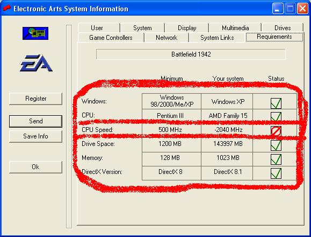Screen dimensions: 311x237
Task: Click the Windows status check icon
Action: pos(276,103)
